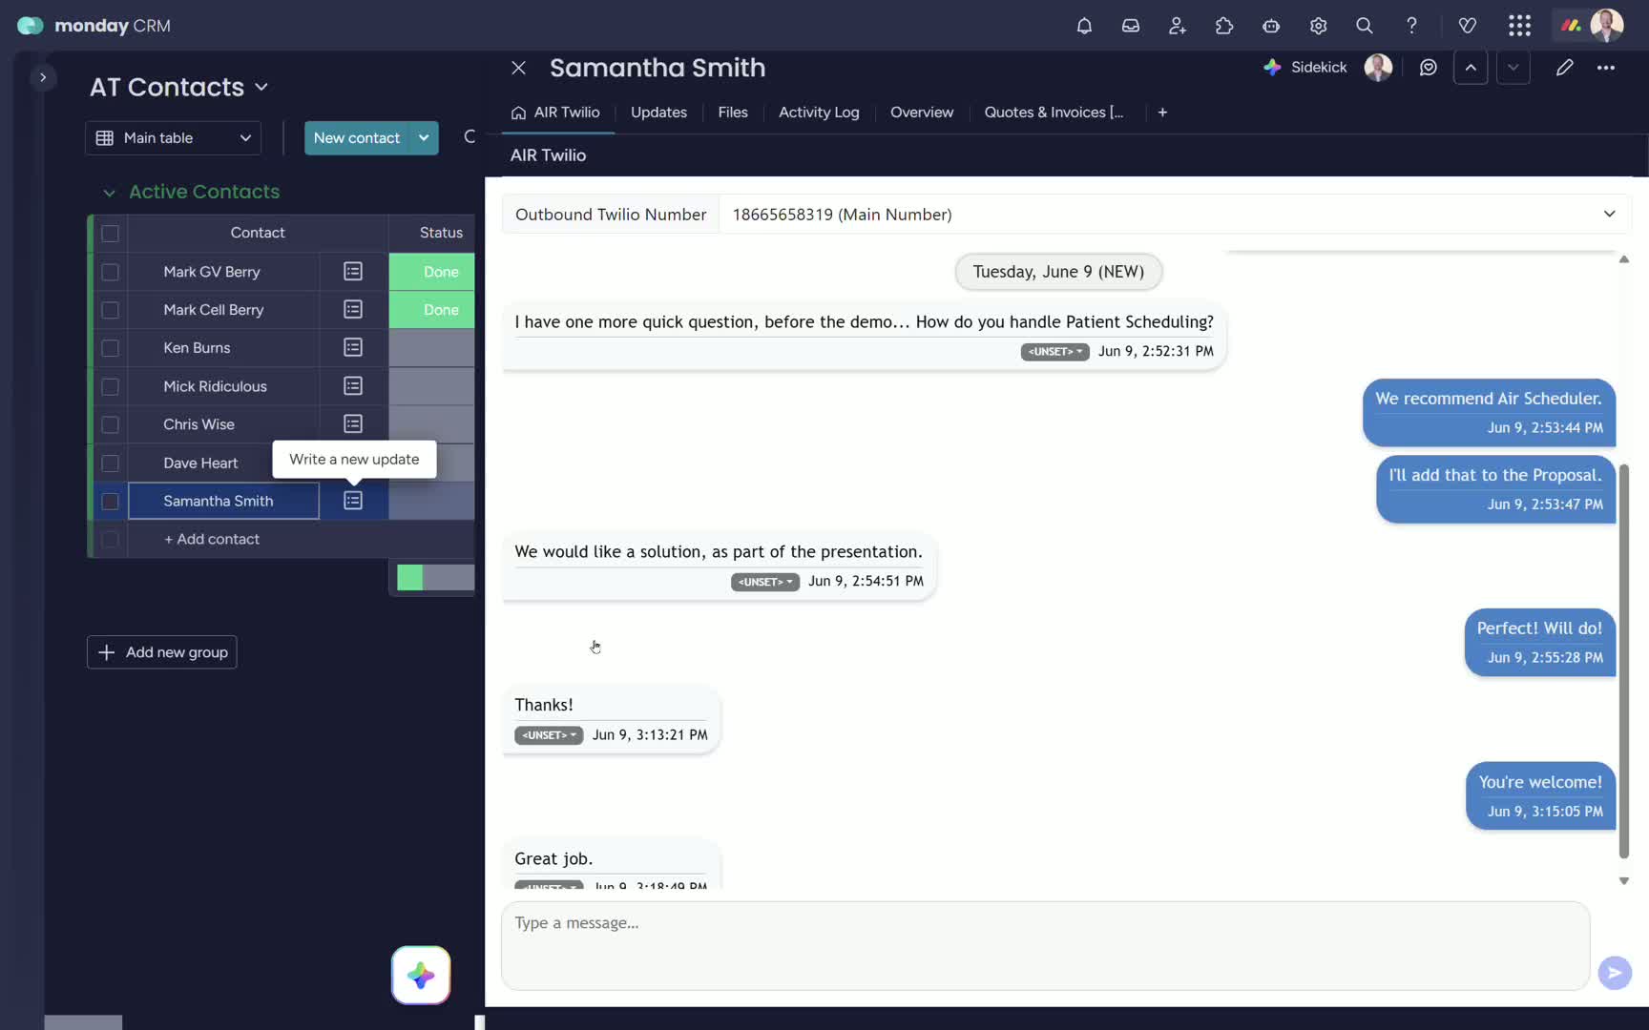Click the favorites heart icon
This screenshot has height=1030, width=1649.
click(x=1468, y=26)
